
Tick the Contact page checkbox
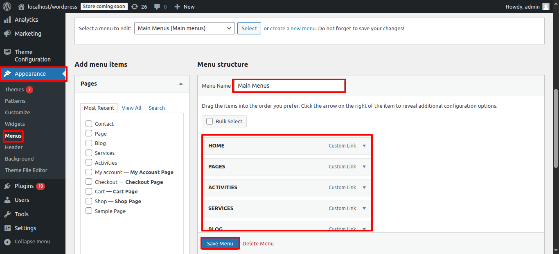[89, 124]
